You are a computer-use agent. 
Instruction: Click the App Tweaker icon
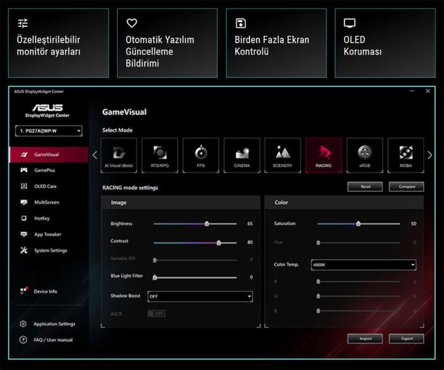(24, 234)
